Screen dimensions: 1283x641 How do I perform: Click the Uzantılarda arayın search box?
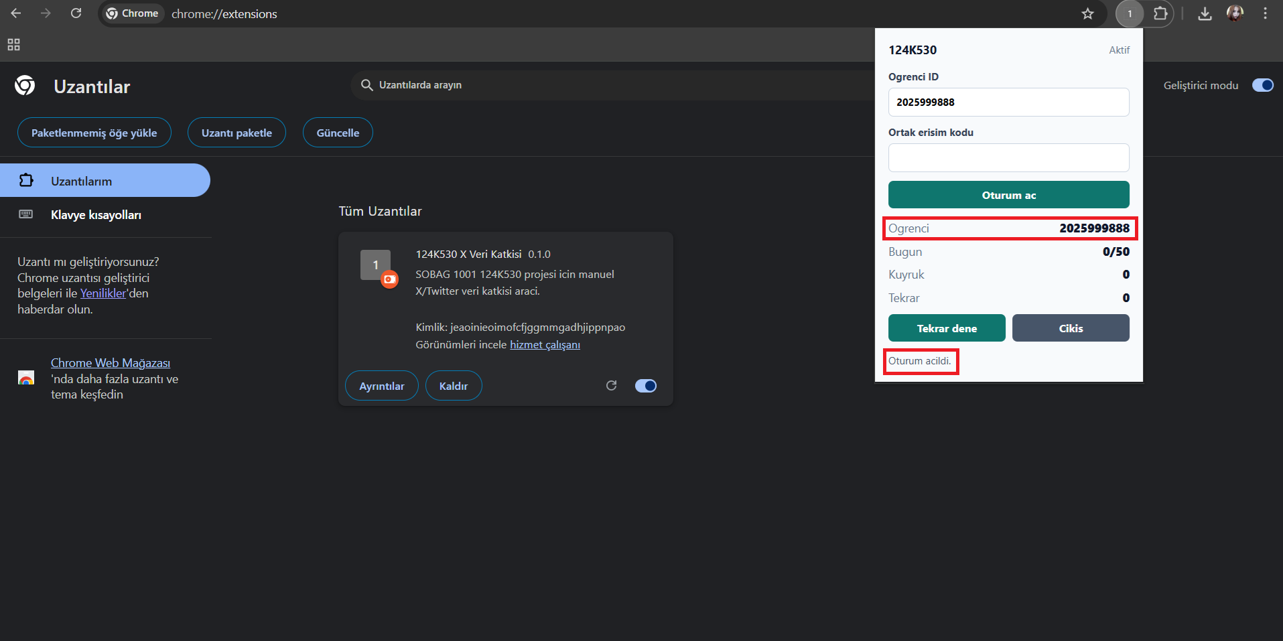(613, 85)
